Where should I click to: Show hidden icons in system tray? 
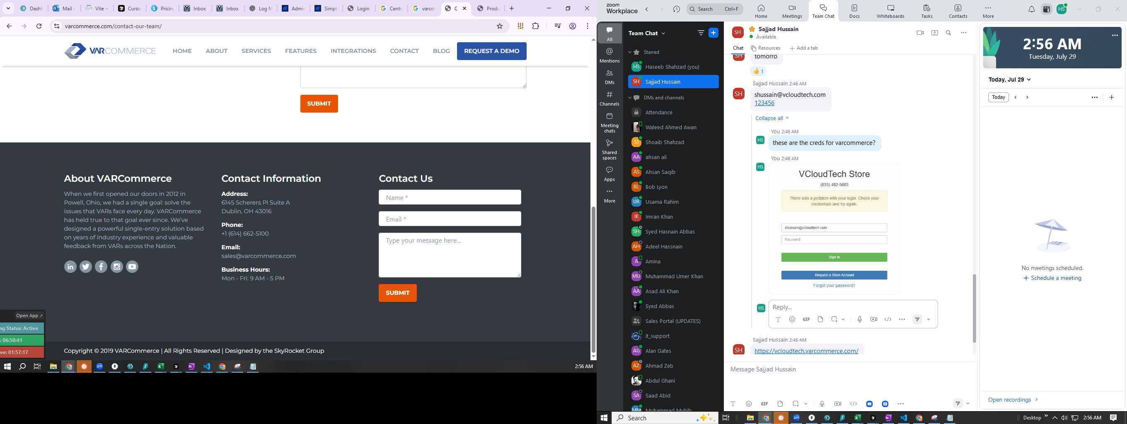[x=1055, y=418]
